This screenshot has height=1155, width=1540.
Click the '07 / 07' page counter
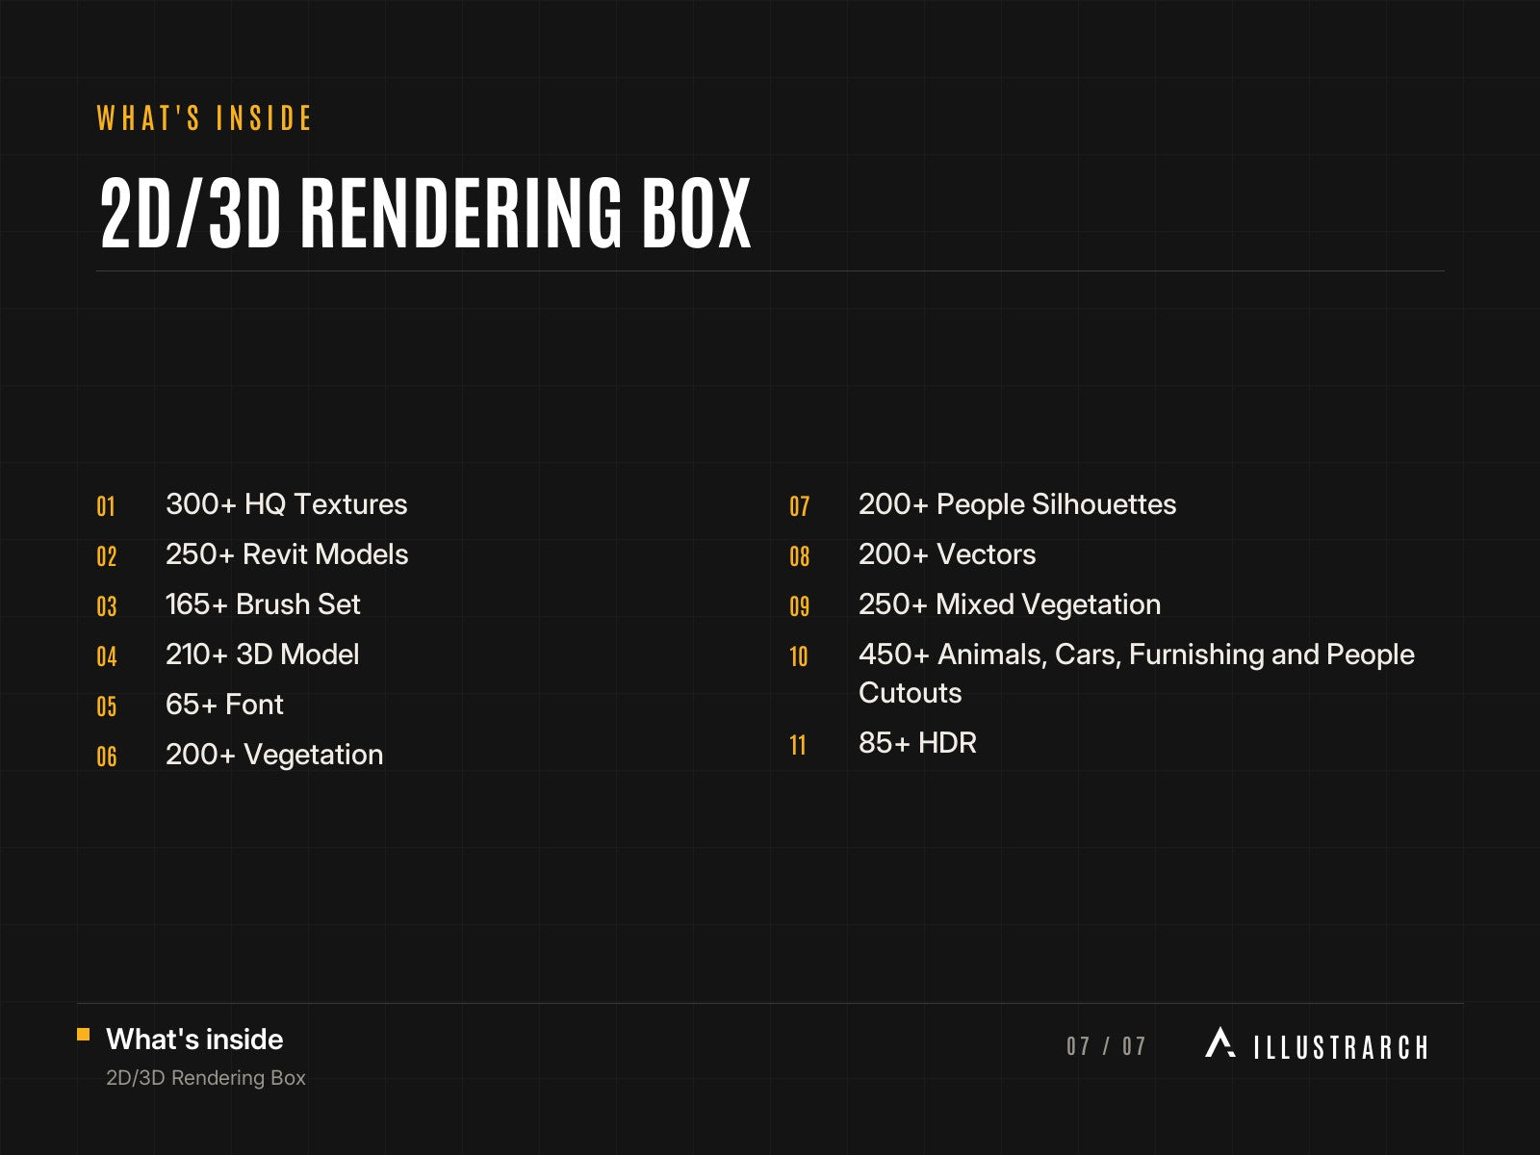point(1107,1046)
